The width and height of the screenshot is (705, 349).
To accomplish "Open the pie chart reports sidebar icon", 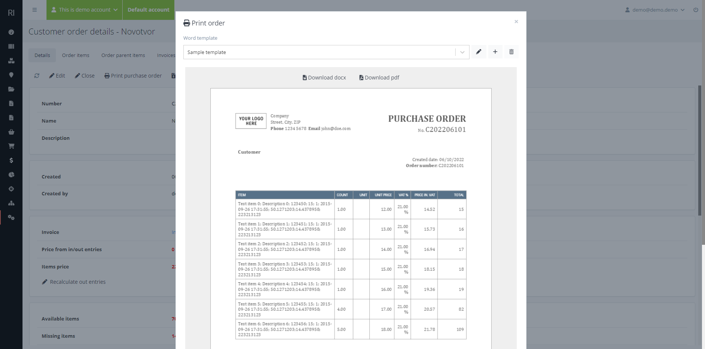I will point(11,175).
